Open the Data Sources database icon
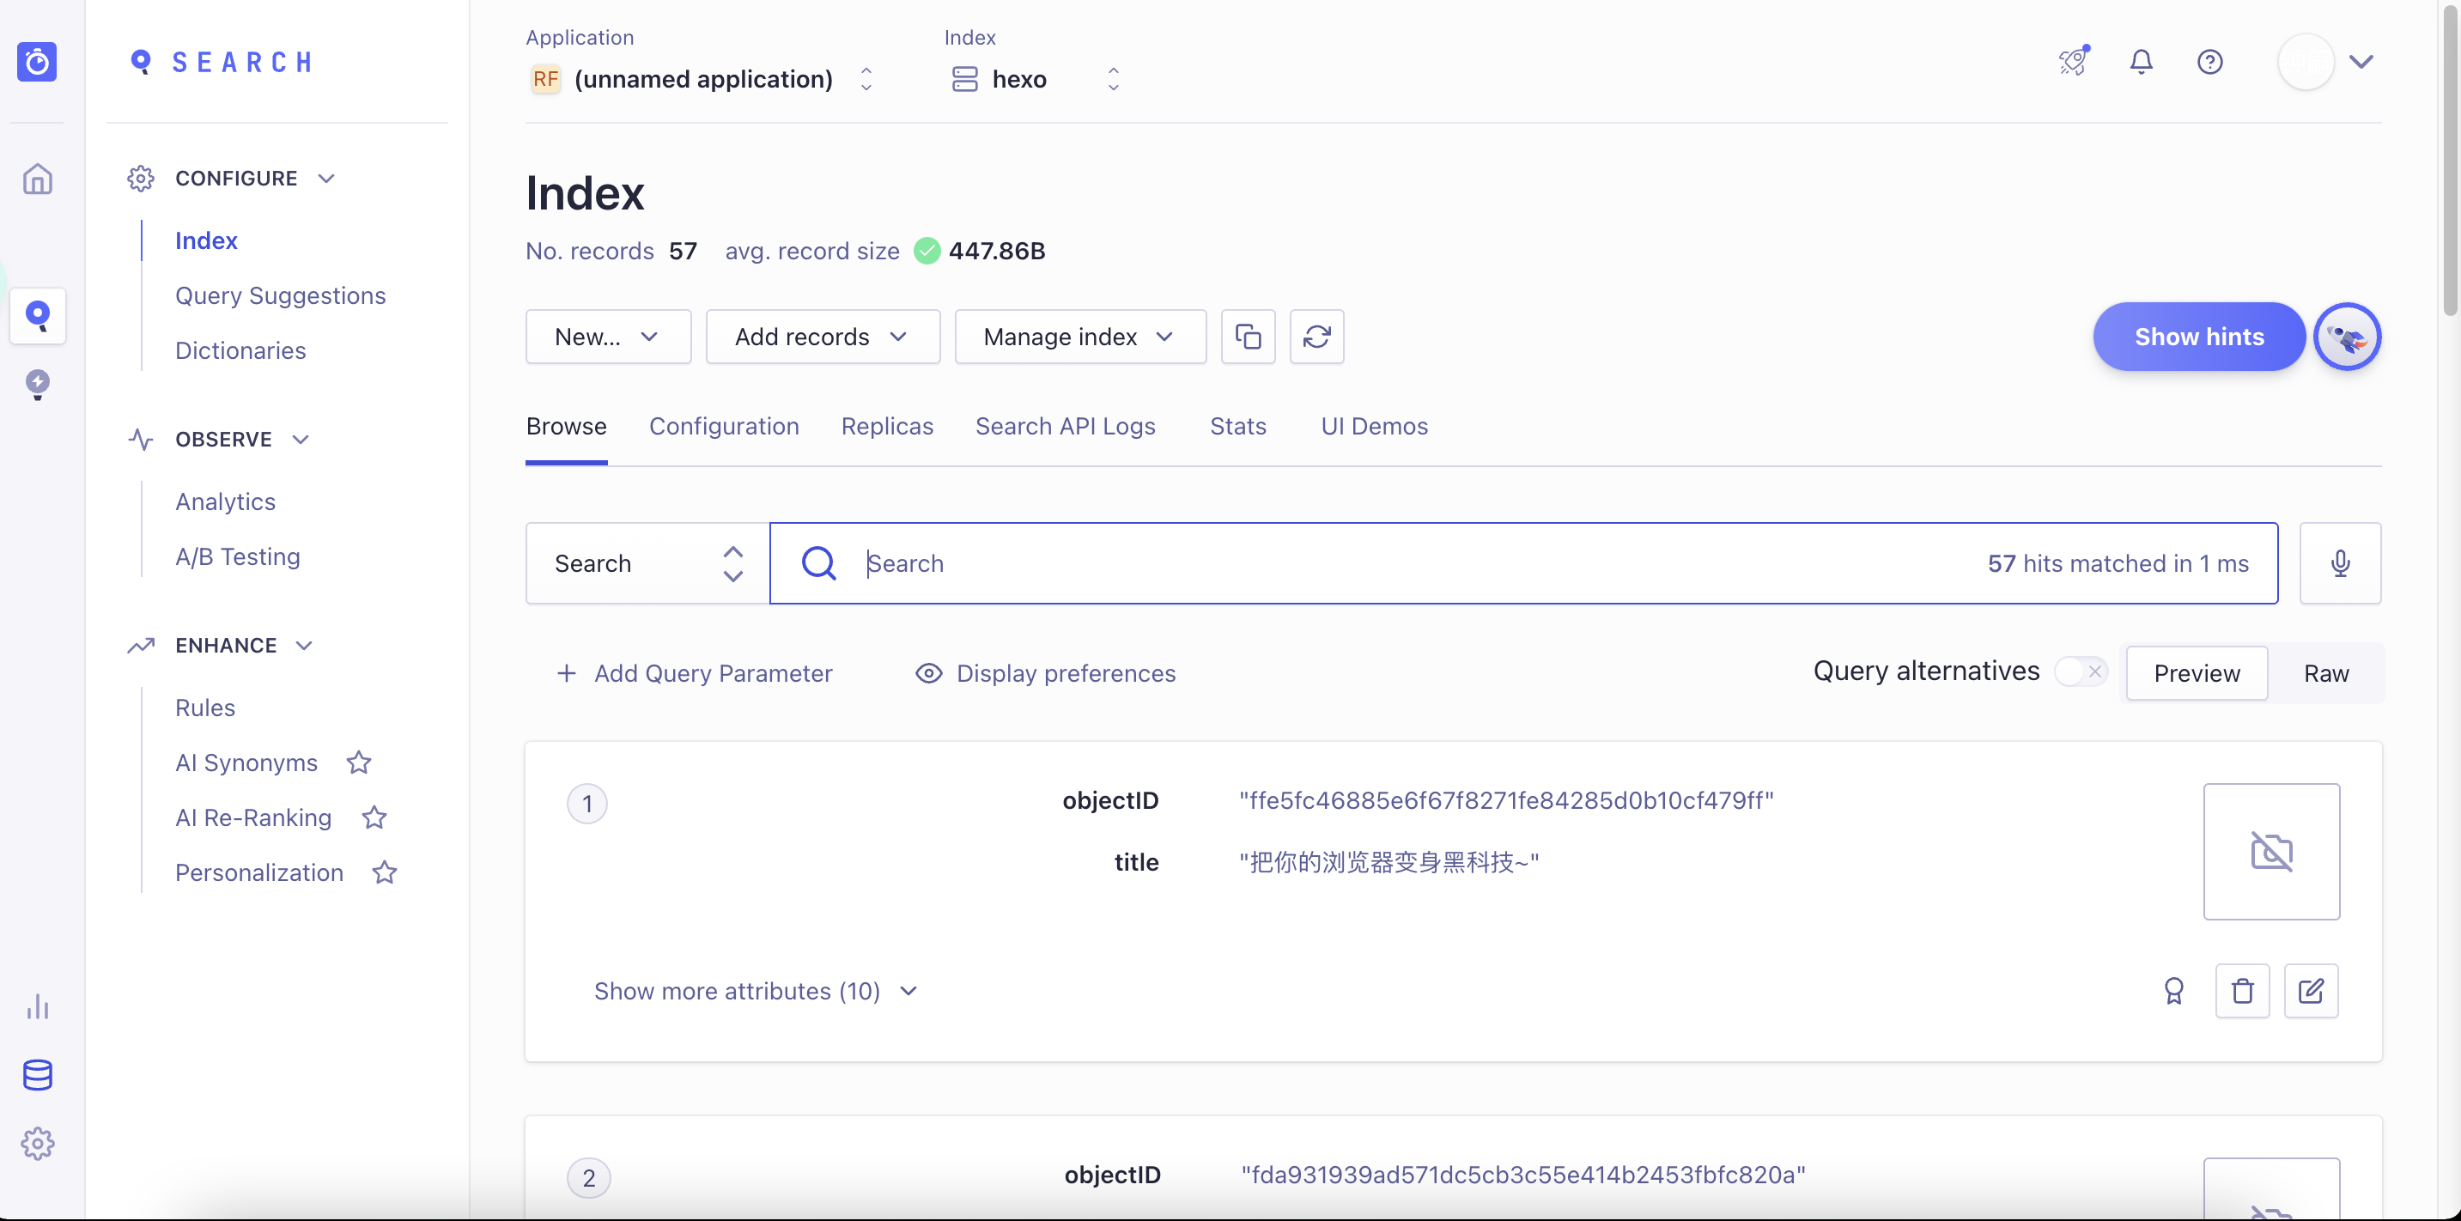 [37, 1075]
